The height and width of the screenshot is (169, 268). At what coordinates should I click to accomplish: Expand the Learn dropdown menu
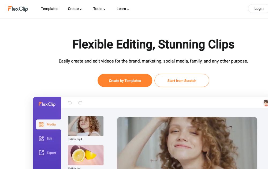(123, 9)
